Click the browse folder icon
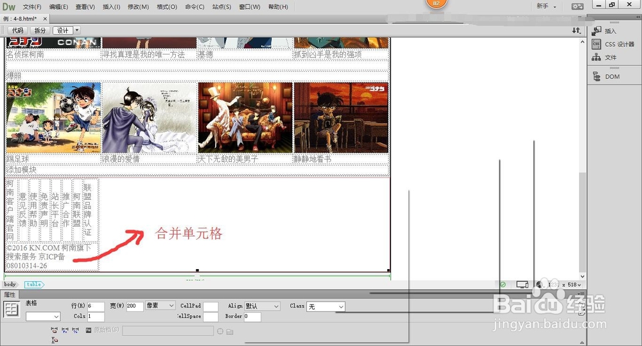Image resolution: width=642 pixels, height=346 pixels. pyautogui.click(x=230, y=332)
